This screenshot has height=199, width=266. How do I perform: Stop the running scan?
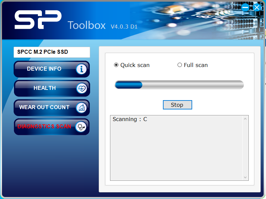(178, 105)
